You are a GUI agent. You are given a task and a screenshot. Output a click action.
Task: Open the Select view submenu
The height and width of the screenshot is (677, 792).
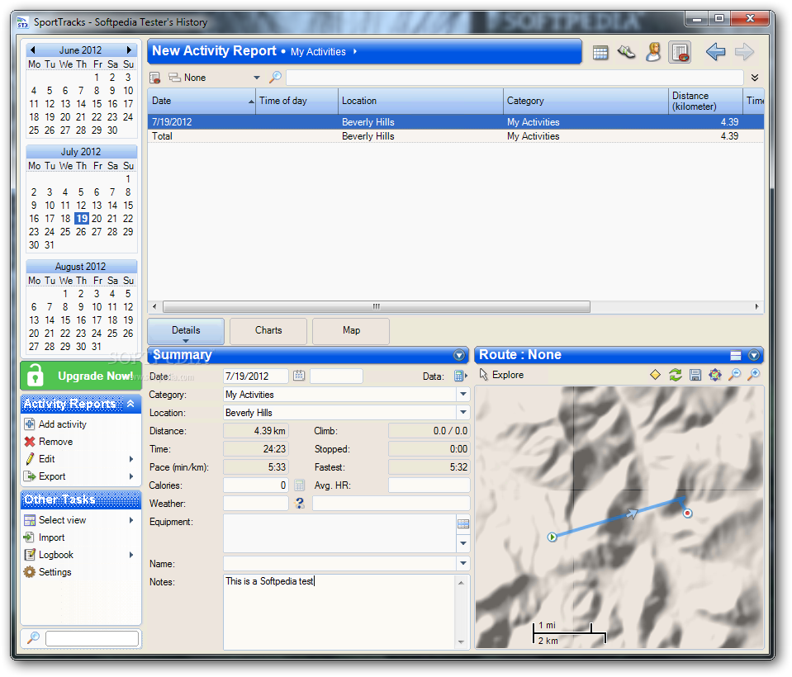[x=80, y=520]
